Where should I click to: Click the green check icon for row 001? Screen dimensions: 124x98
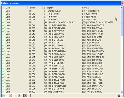pyautogui.click(x=3, y=11)
